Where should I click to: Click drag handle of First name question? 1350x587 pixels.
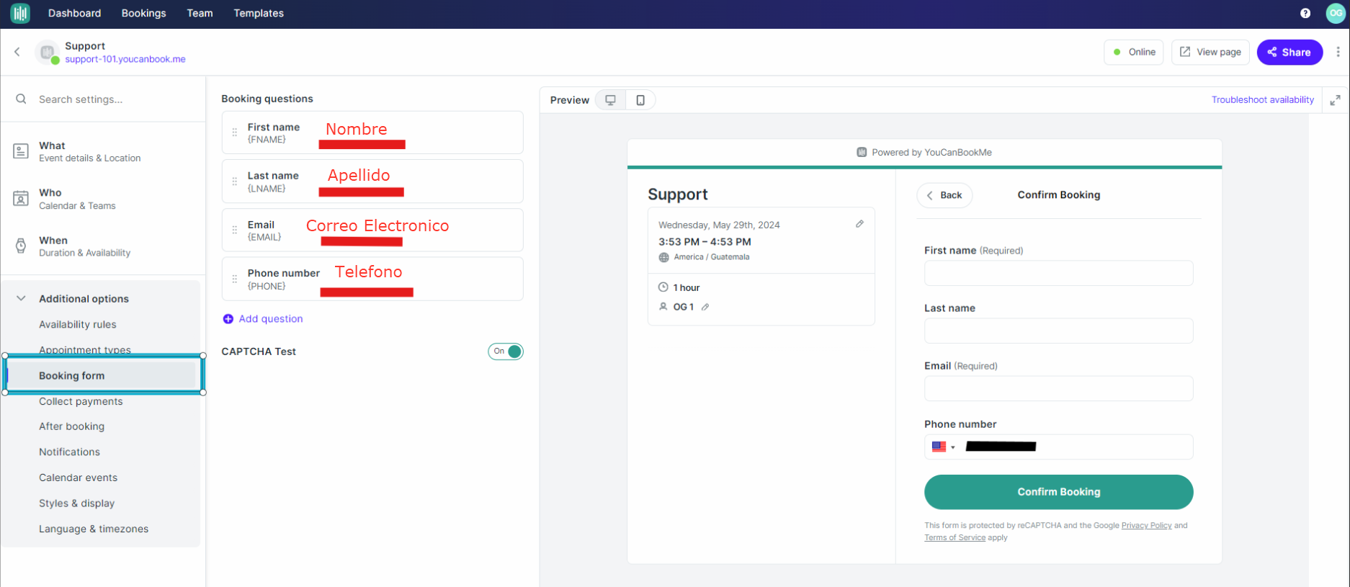(235, 133)
